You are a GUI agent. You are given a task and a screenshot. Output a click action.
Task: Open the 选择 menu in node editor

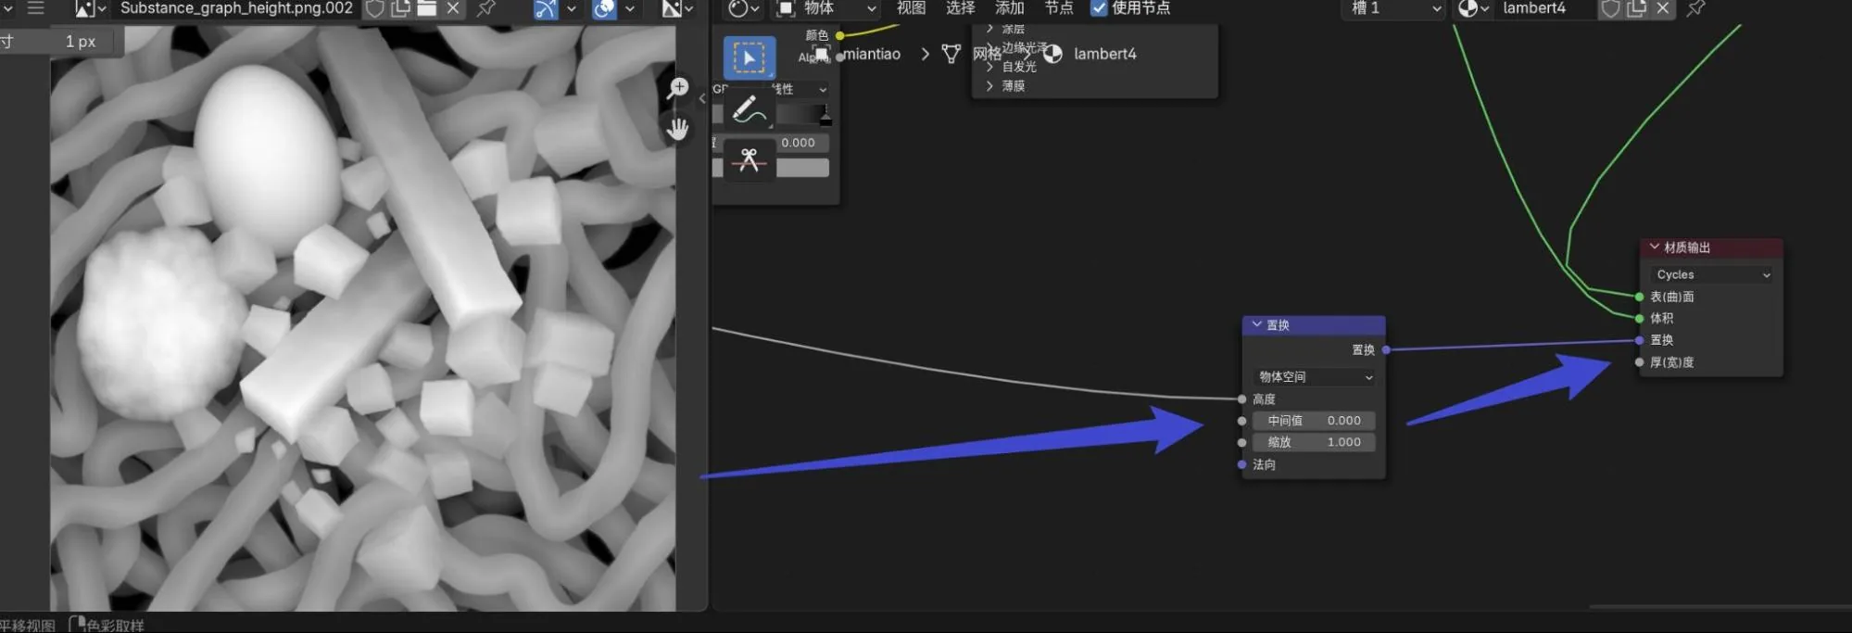(x=960, y=8)
